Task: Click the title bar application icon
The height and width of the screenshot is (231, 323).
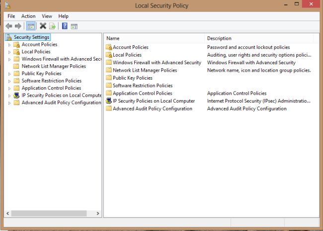Action: [7, 5]
